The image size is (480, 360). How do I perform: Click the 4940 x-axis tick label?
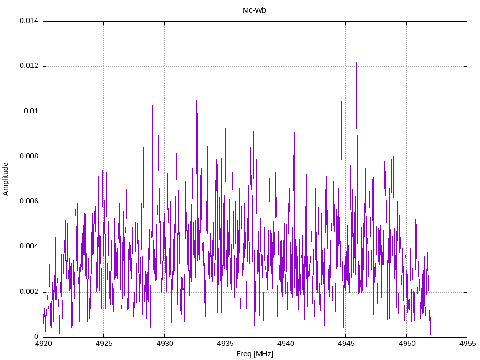pos(285,344)
